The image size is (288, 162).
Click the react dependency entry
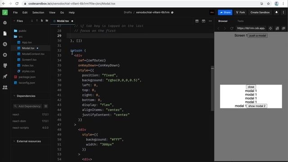coord(30,114)
